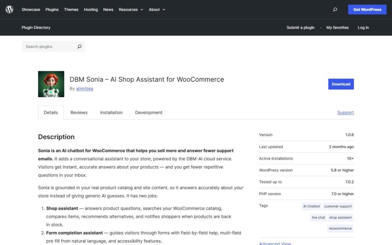This screenshot has width=392, height=245.
Task: Switch to the Development tab
Action: [149, 113]
